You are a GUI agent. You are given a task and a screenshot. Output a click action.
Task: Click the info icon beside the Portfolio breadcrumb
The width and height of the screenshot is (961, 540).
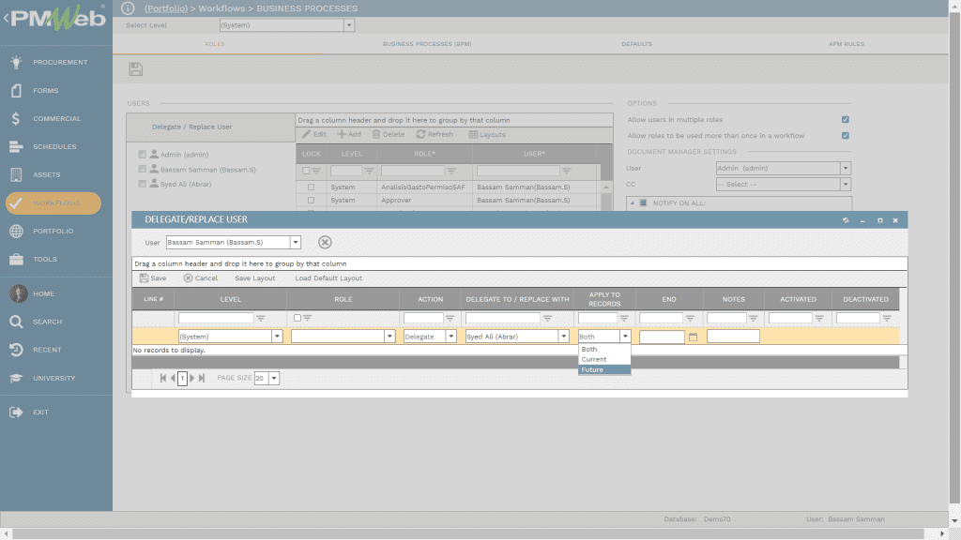pyautogui.click(x=128, y=7)
